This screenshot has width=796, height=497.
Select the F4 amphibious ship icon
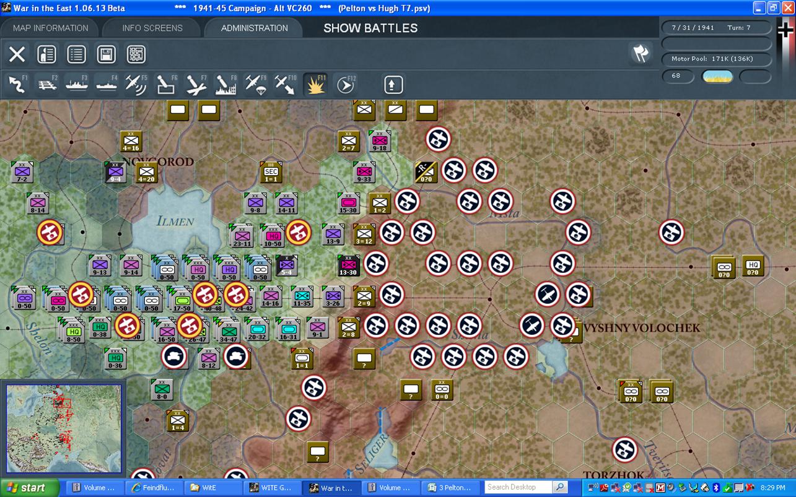click(107, 84)
